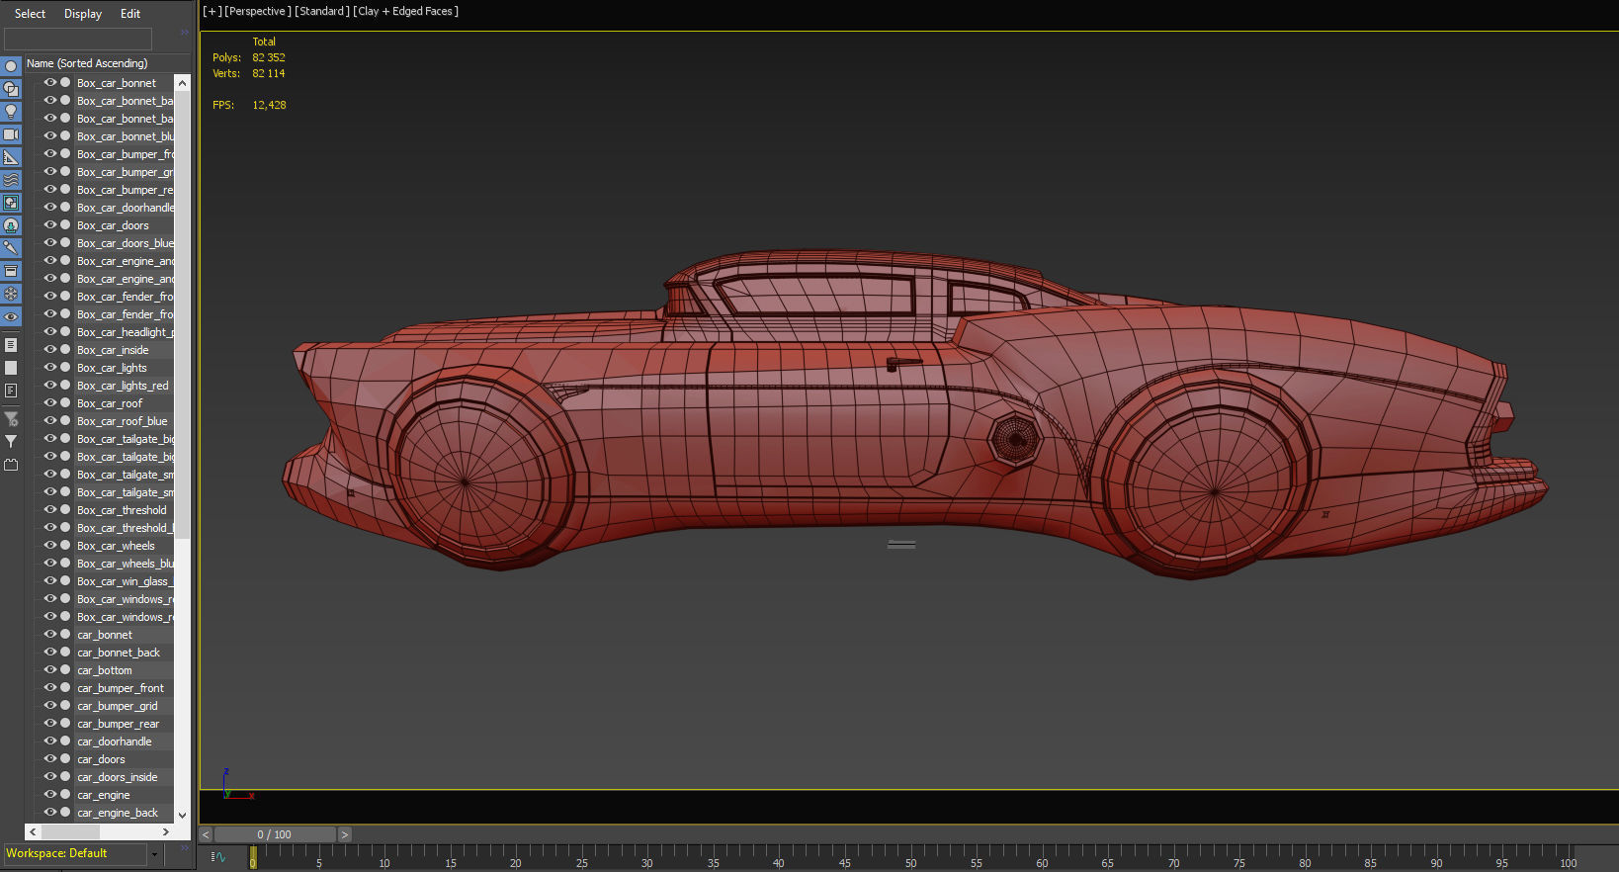The height and width of the screenshot is (872, 1619).
Task: Click the Display All list icon
Action: click(x=11, y=345)
